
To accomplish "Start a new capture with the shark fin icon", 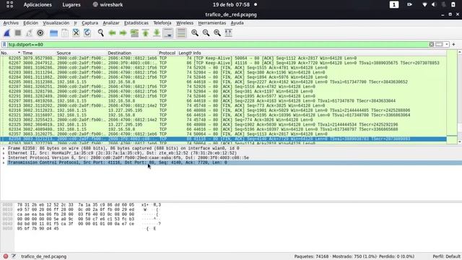I will click(x=6, y=32).
